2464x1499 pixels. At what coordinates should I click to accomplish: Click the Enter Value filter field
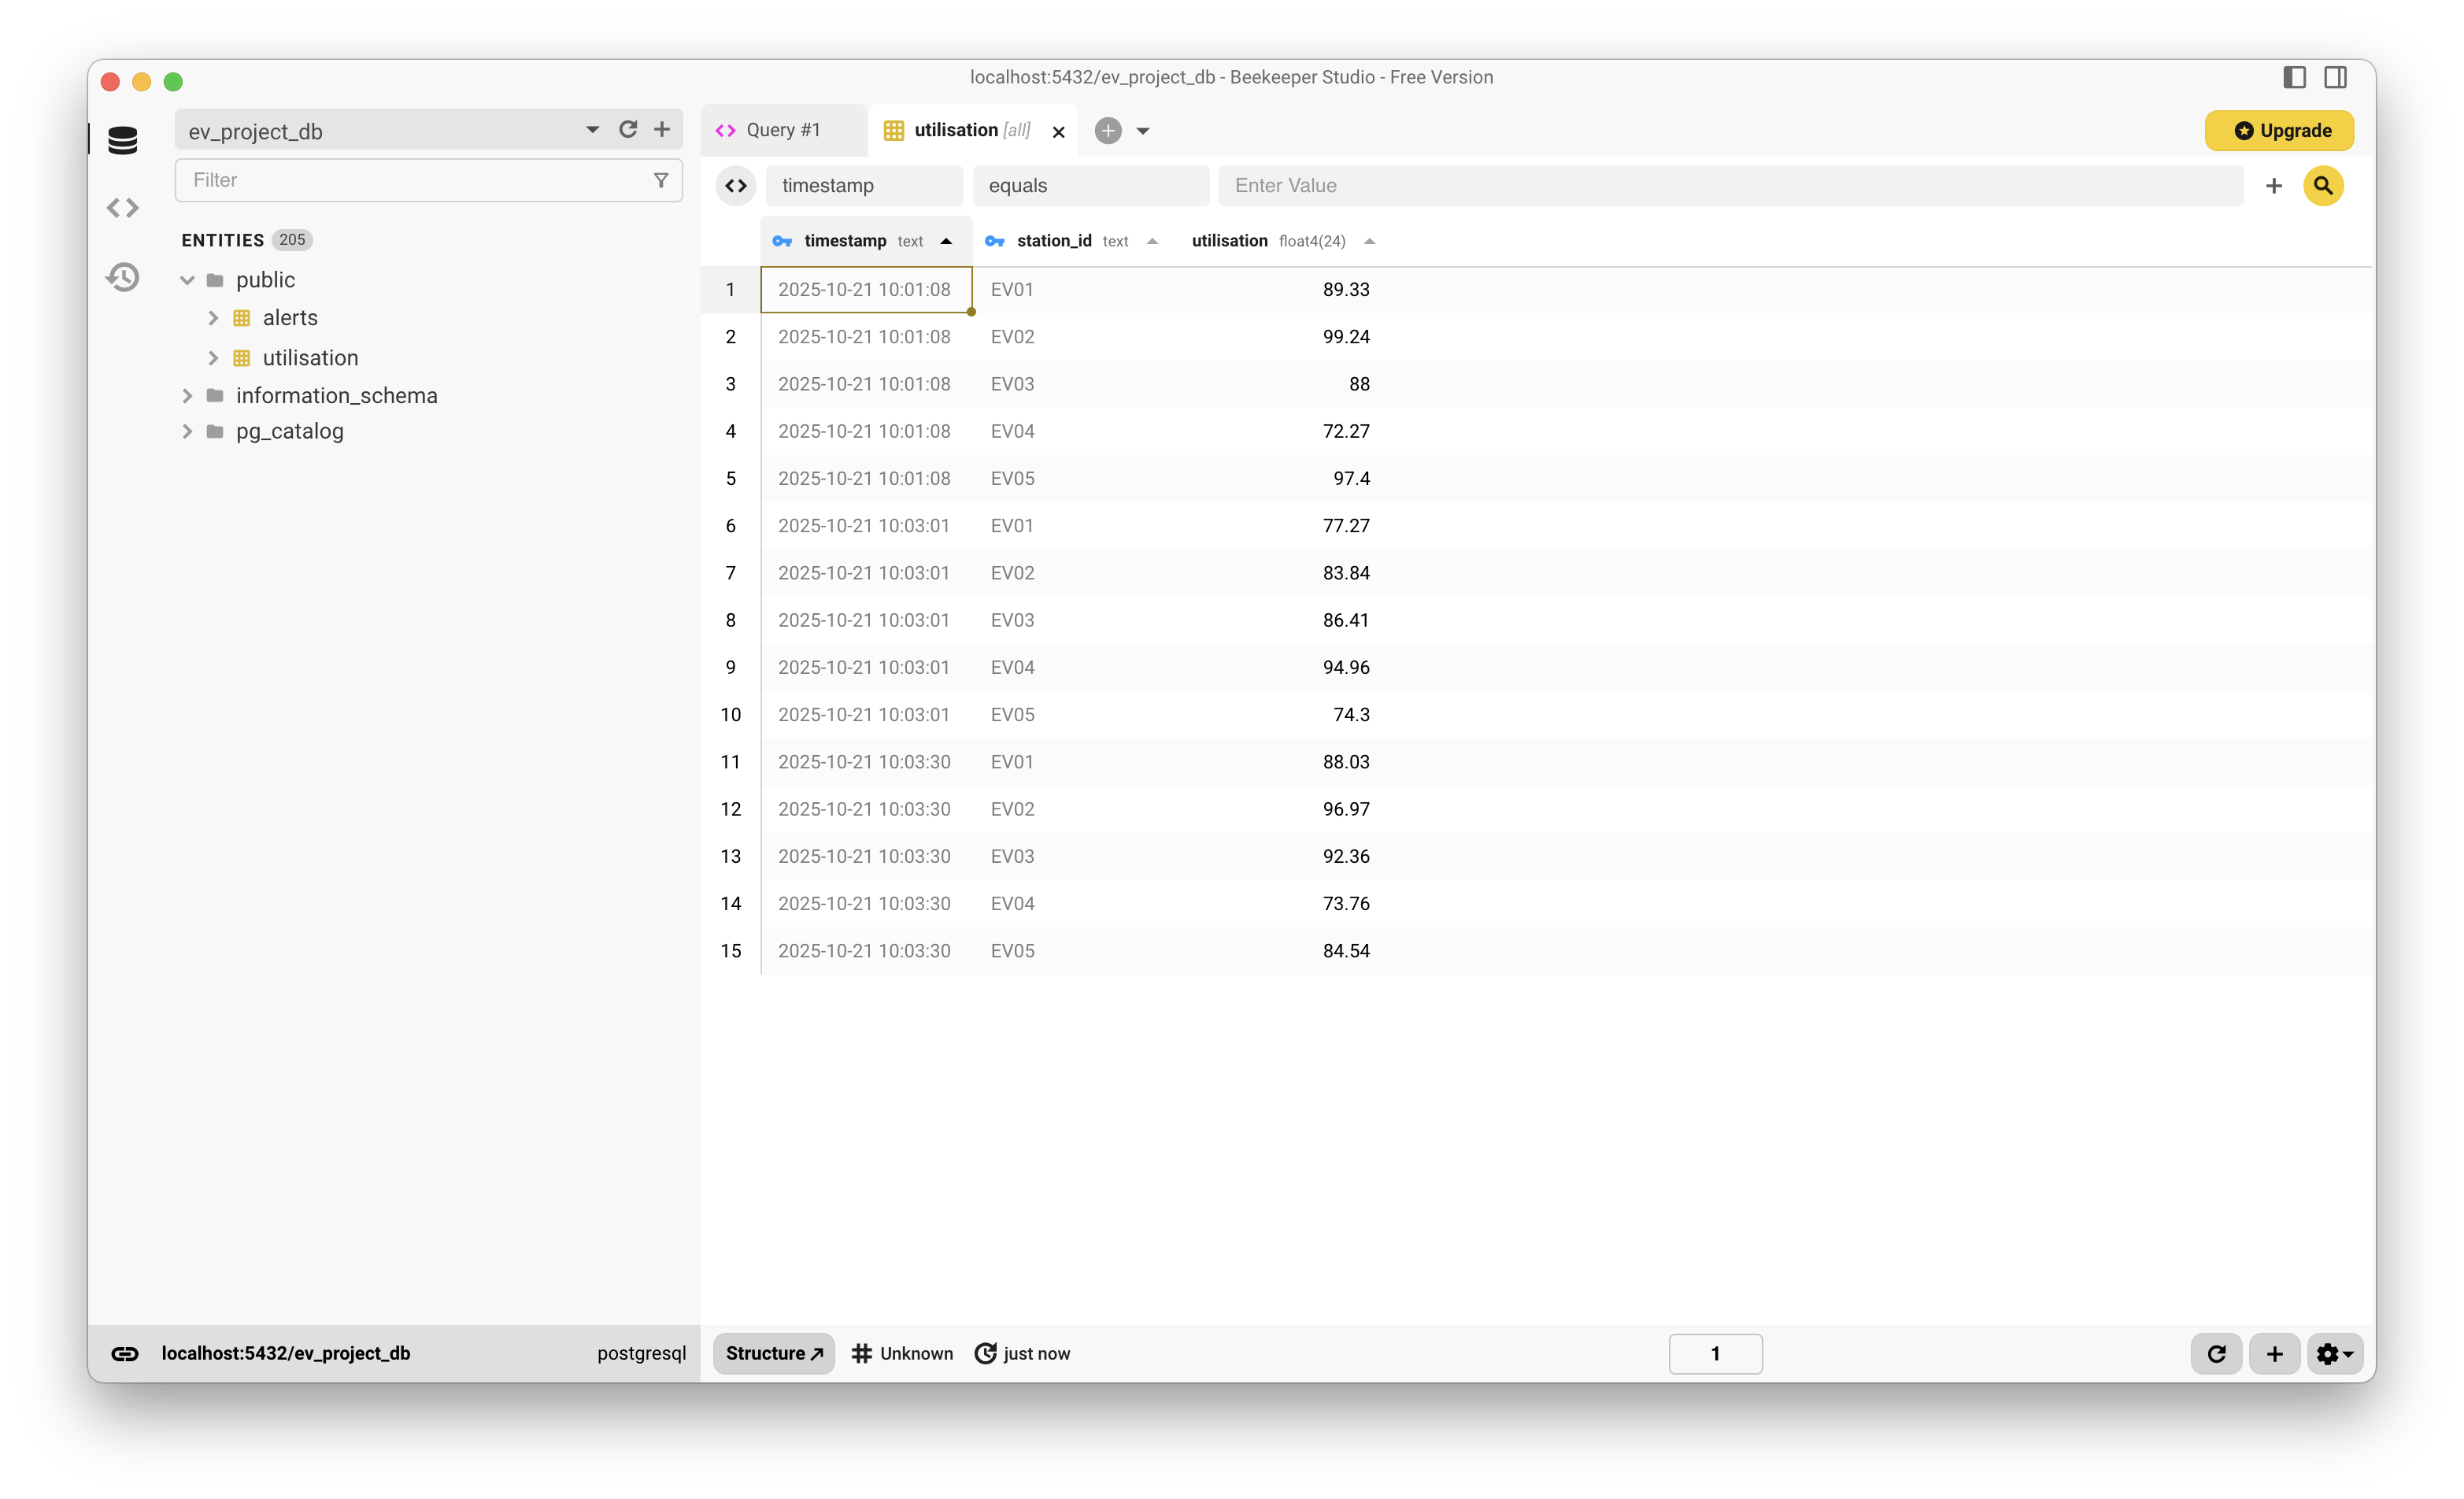pyautogui.click(x=1730, y=186)
